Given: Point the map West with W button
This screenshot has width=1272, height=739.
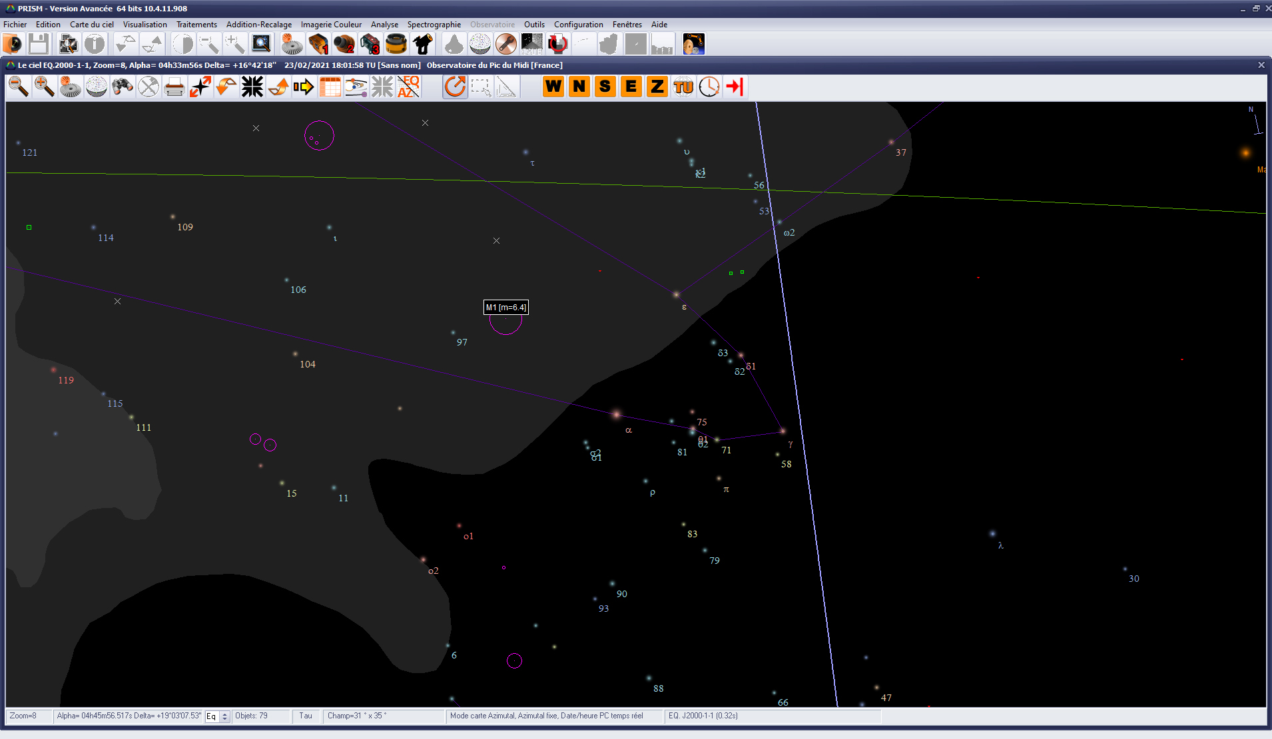Looking at the screenshot, I should coord(553,87).
